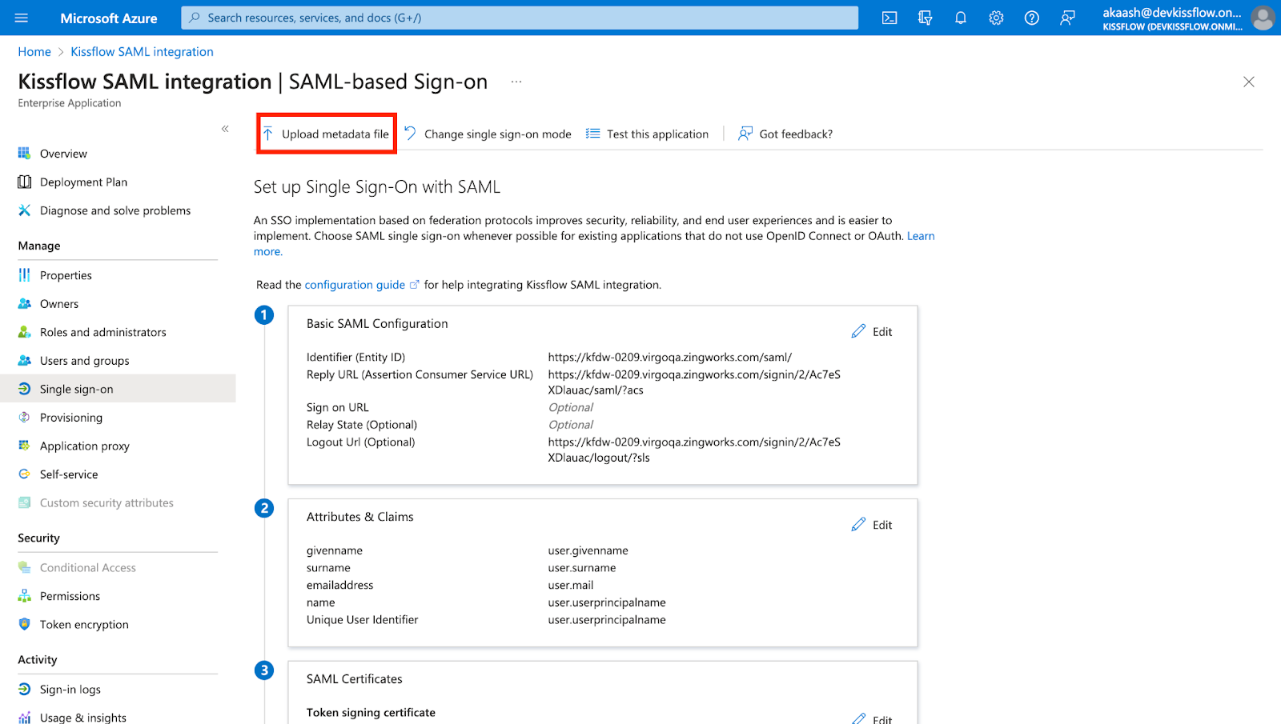Collapse the left sidebar with the chevron

click(225, 128)
